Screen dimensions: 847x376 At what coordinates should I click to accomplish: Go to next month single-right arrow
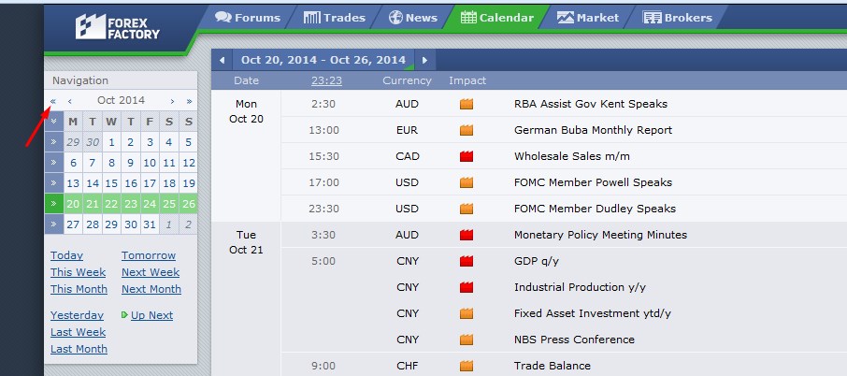(172, 101)
